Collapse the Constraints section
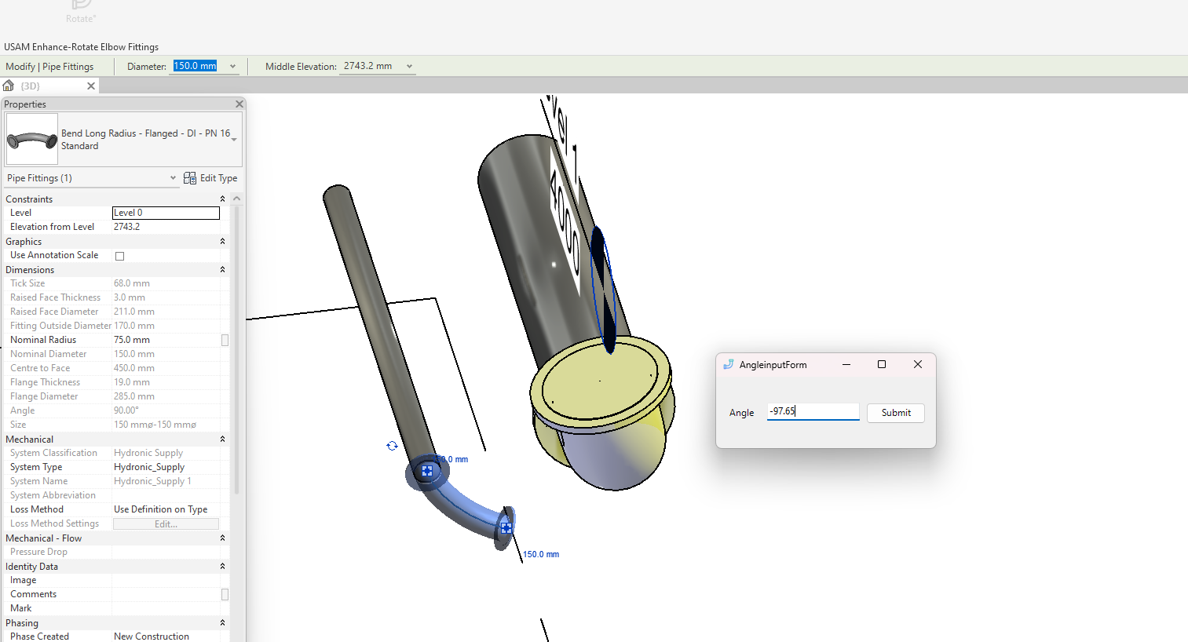Image resolution: width=1188 pixels, height=642 pixels. coord(222,199)
